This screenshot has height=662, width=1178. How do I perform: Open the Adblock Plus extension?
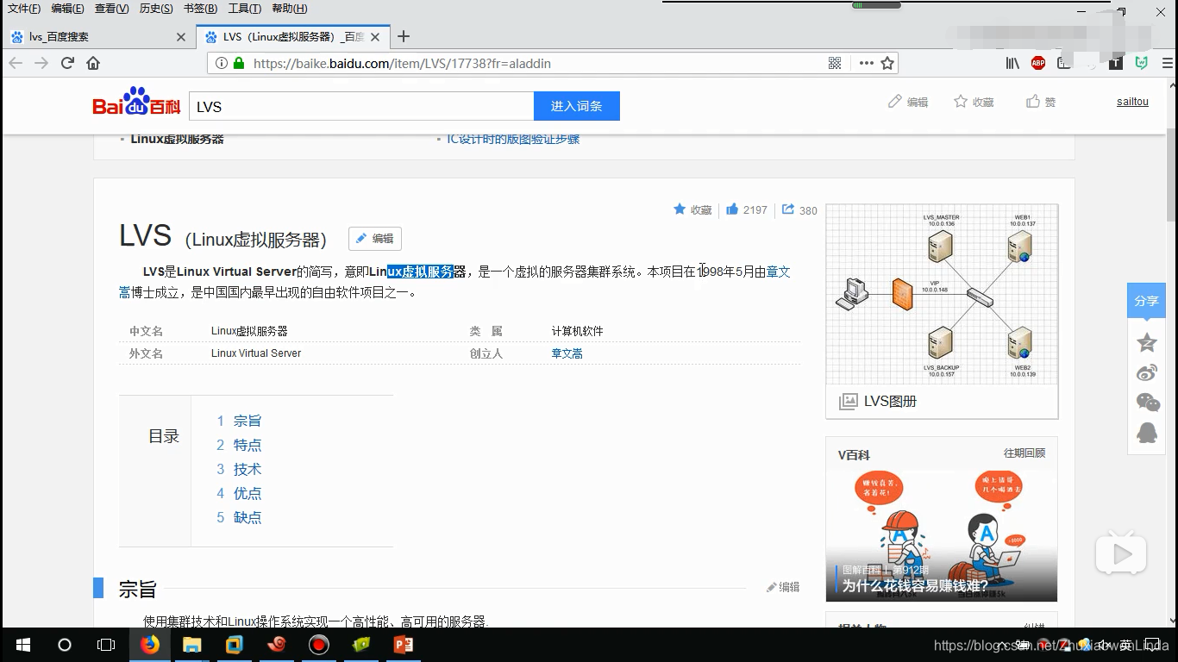(x=1038, y=63)
